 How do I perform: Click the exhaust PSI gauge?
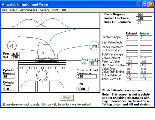click(12, 46)
